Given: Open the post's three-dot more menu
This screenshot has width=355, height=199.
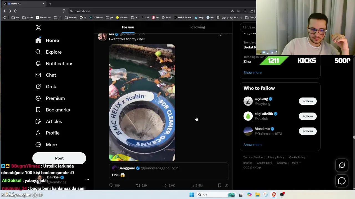Looking at the screenshot, I should click(227, 34).
